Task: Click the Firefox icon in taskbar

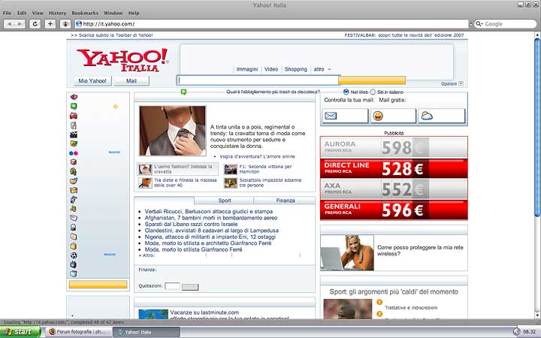Action: (53, 332)
